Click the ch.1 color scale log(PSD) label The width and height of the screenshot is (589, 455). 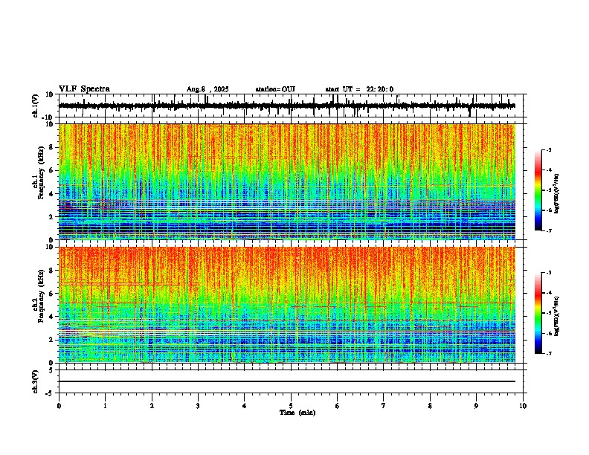pyautogui.click(x=557, y=194)
